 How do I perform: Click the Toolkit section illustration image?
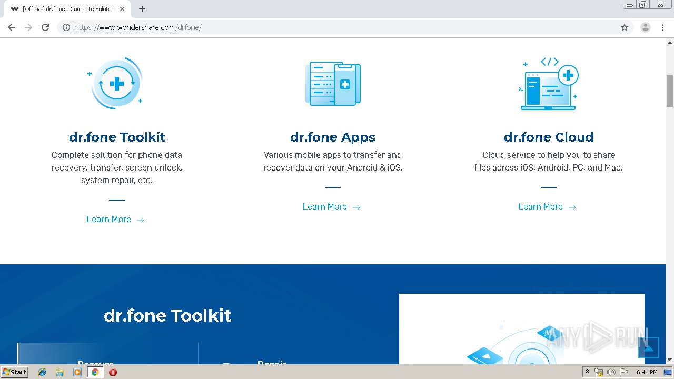521,329
